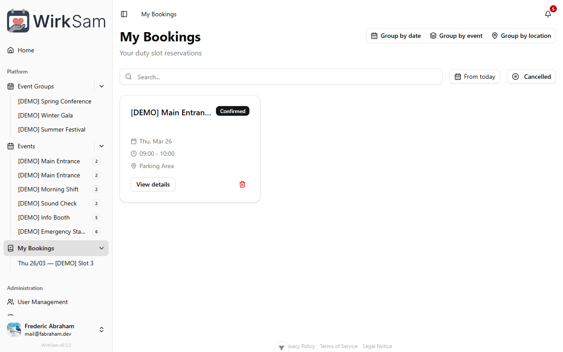
Task: Focus the Search bookings field
Action: pyautogui.click(x=281, y=77)
